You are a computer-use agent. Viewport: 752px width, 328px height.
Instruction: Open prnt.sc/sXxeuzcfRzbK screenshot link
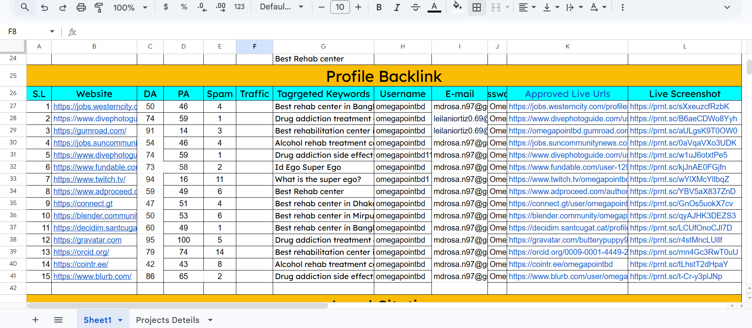point(680,106)
